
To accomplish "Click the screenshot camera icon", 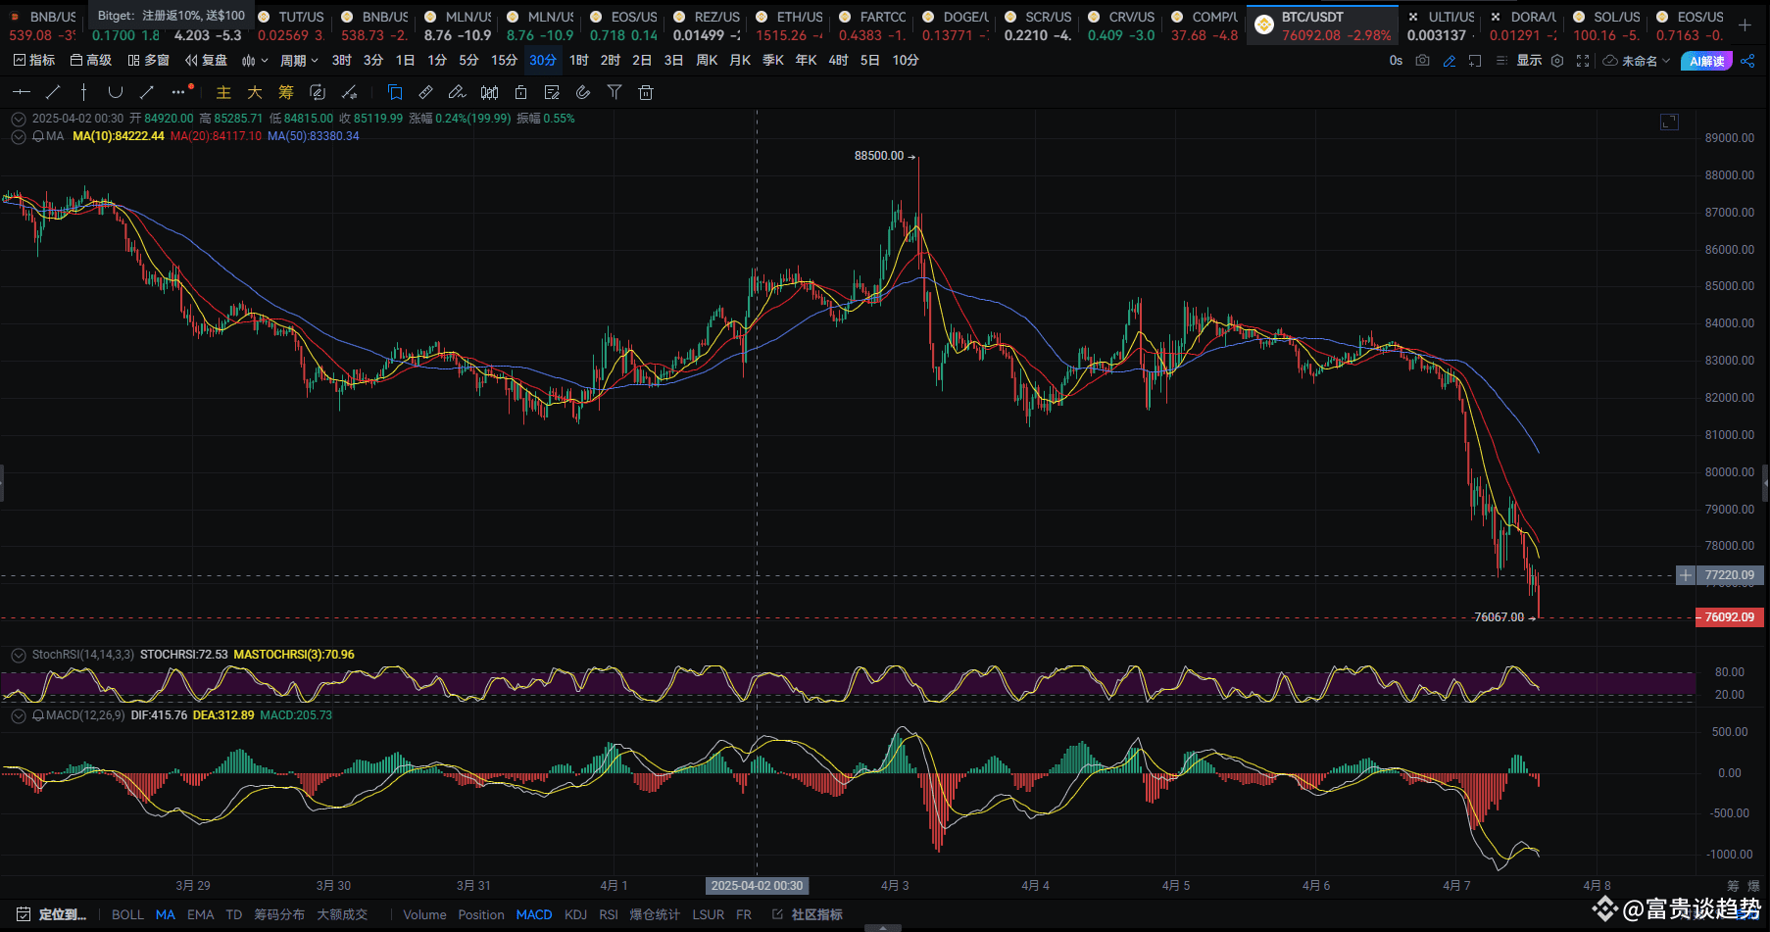I will tap(1422, 61).
